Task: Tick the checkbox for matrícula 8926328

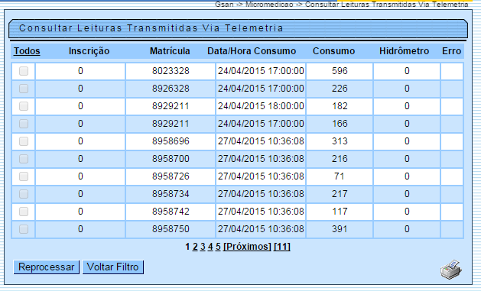Action: 24,89
